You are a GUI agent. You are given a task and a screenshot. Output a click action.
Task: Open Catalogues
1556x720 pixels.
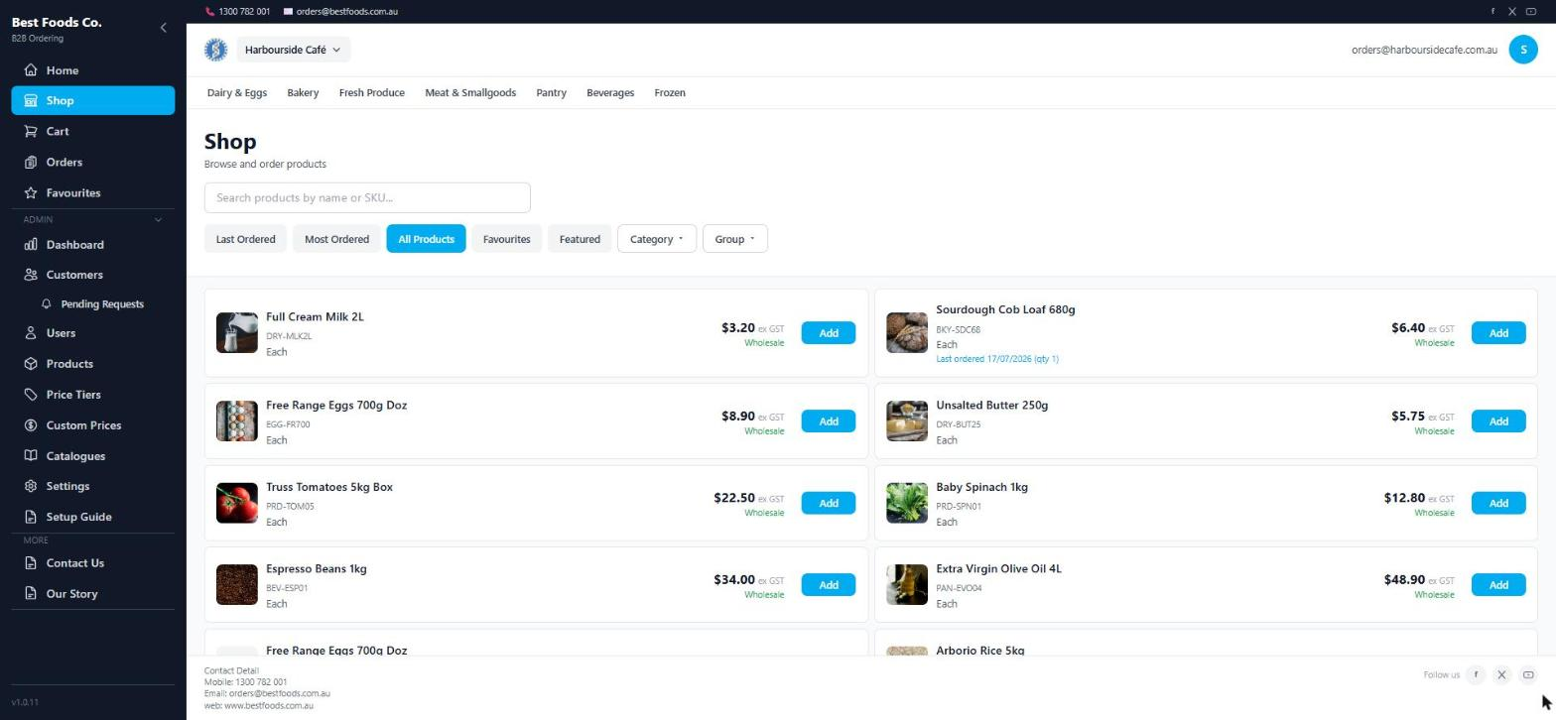pyautogui.click(x=93, y=456)
